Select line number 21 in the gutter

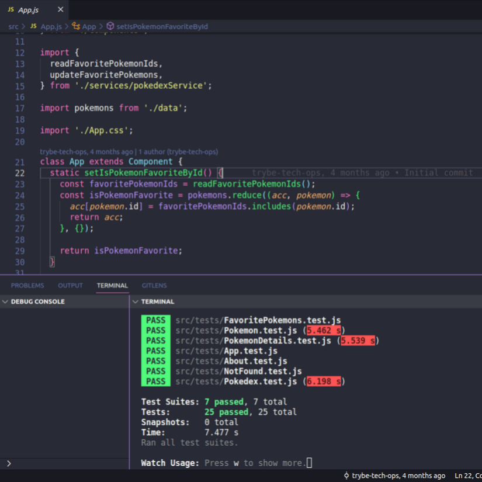20,162
